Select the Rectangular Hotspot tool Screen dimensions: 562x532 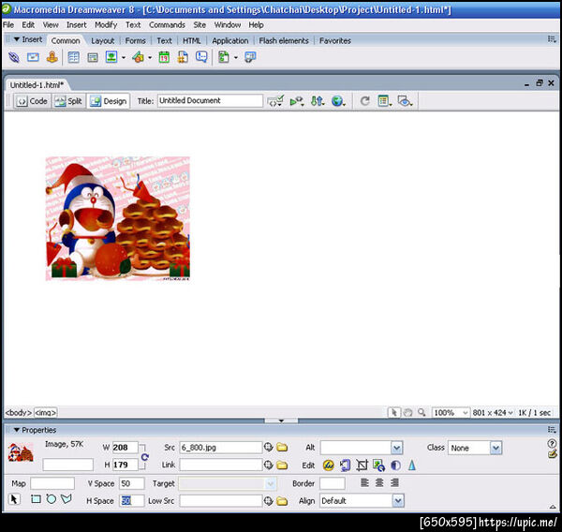click(x=36, y=499)
